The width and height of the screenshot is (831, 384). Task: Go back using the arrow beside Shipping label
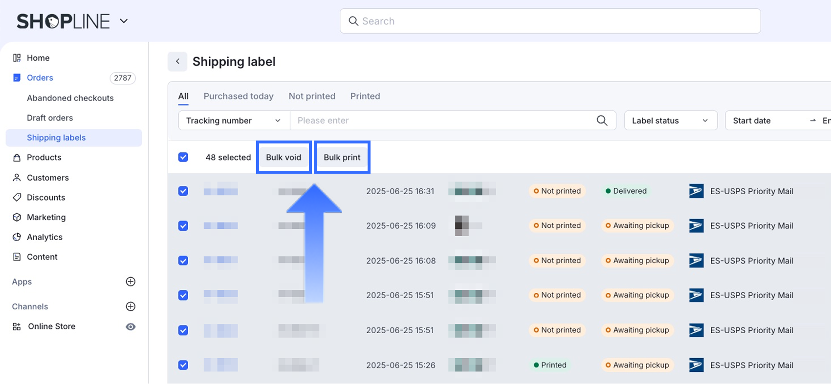click(177, 61)
